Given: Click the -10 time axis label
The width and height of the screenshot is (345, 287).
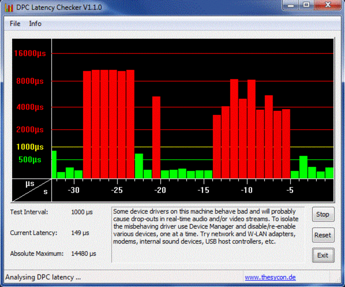Looking at the screenshot, I should [247, 190].
